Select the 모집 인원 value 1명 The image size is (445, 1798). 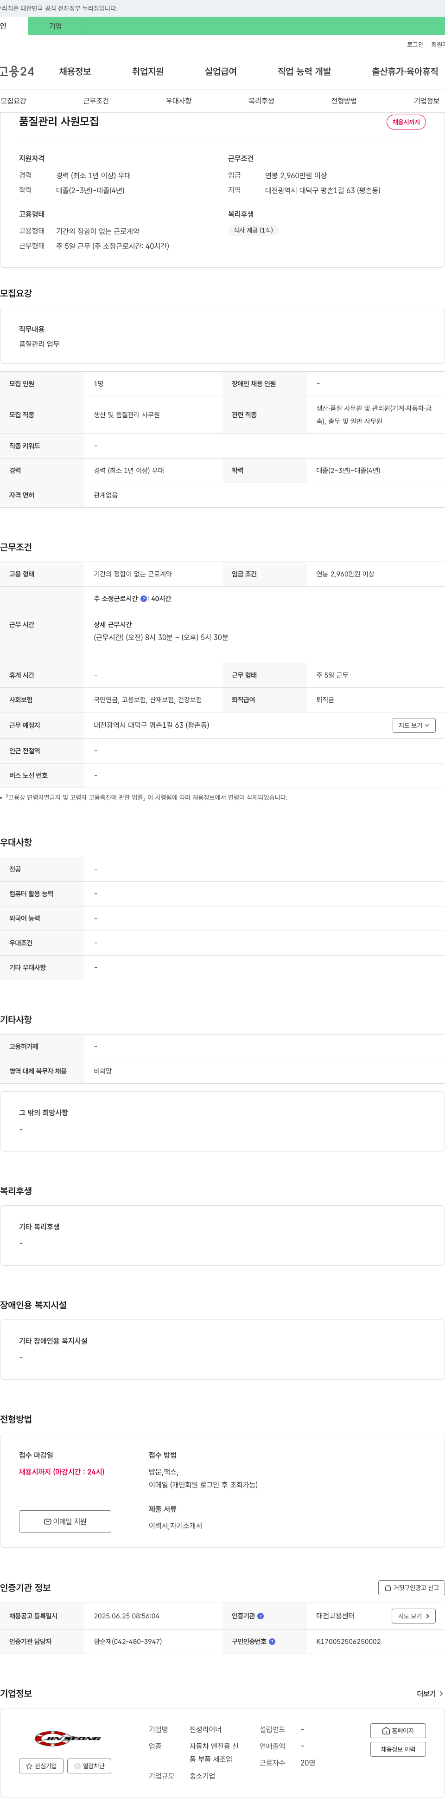(99, 384)
